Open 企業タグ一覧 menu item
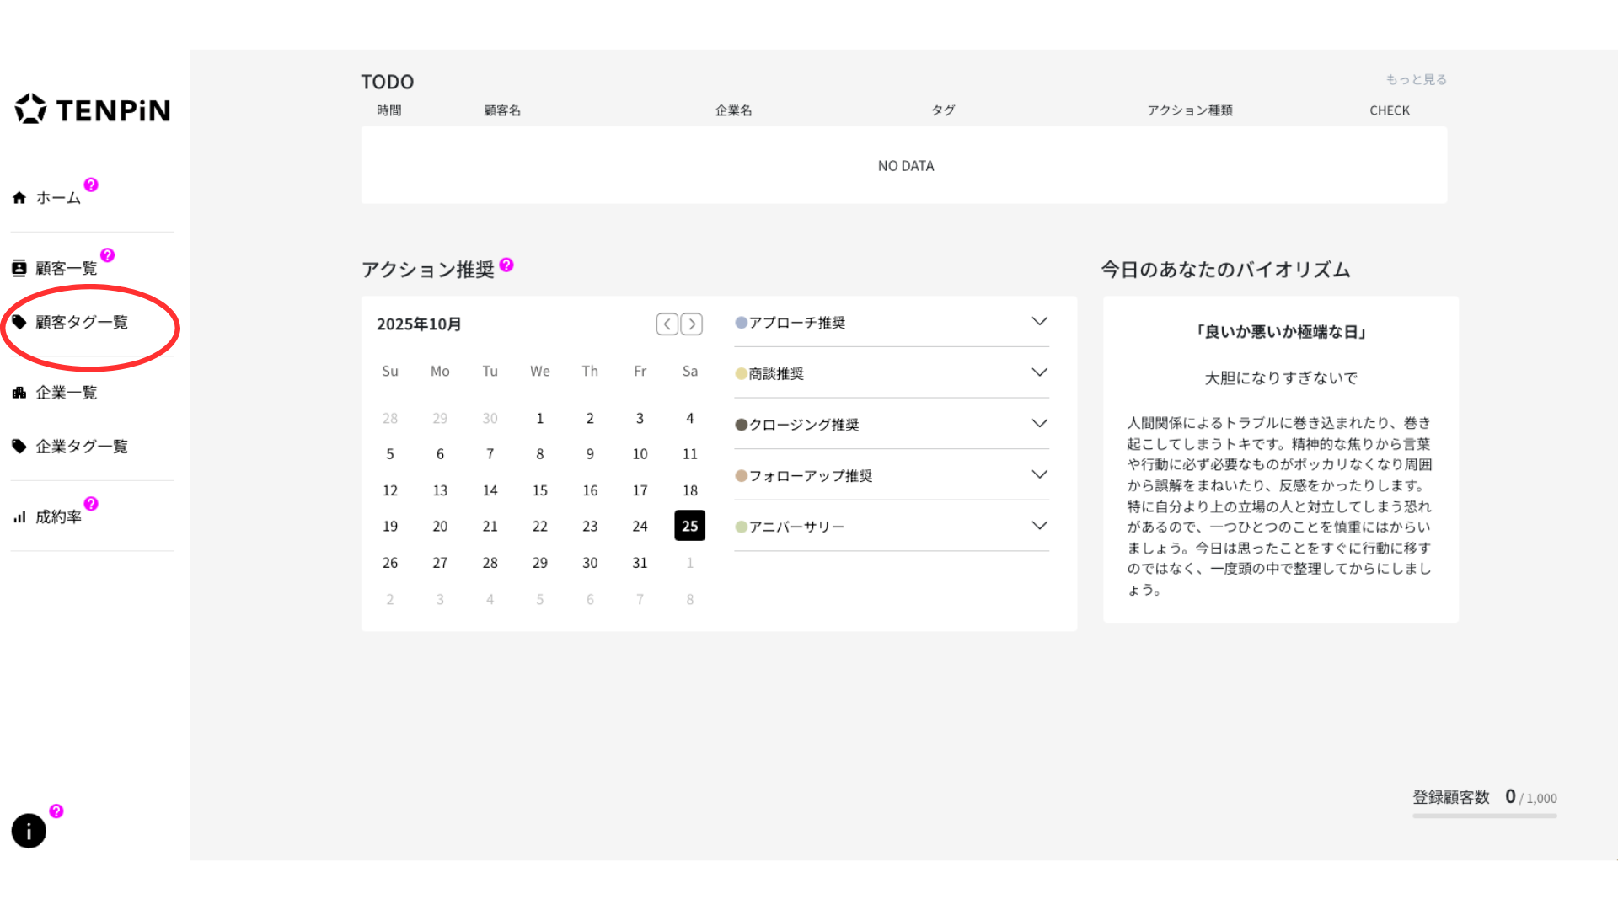The width and height of the screenshot is (1618, 910). click(81, 447)
